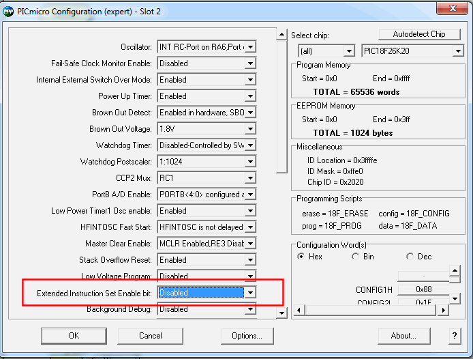Select the Hex radio button

click(x=301, y=257)
